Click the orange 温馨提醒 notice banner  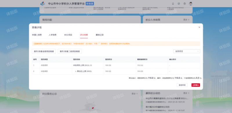[116, 44]
